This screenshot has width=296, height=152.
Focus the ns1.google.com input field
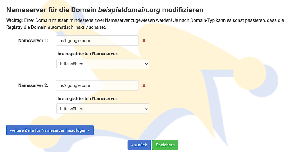(97, 41)
